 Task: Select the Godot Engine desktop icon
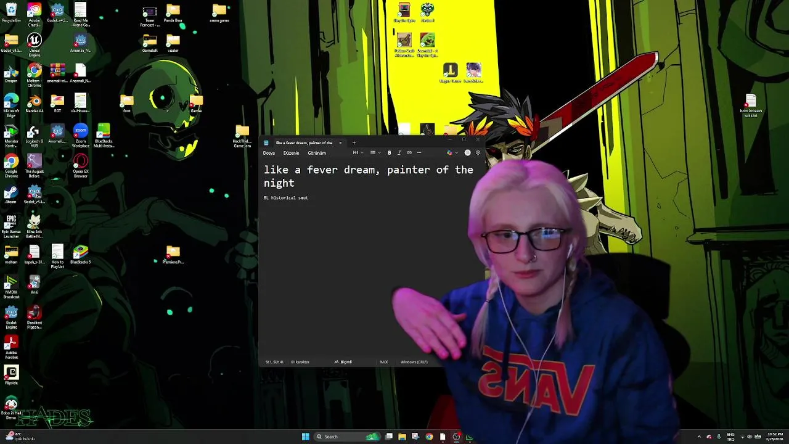11,318
